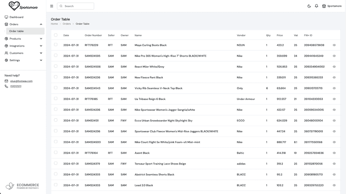Click the plus@footway.com email link
The image size is (346, 194).
21,81
